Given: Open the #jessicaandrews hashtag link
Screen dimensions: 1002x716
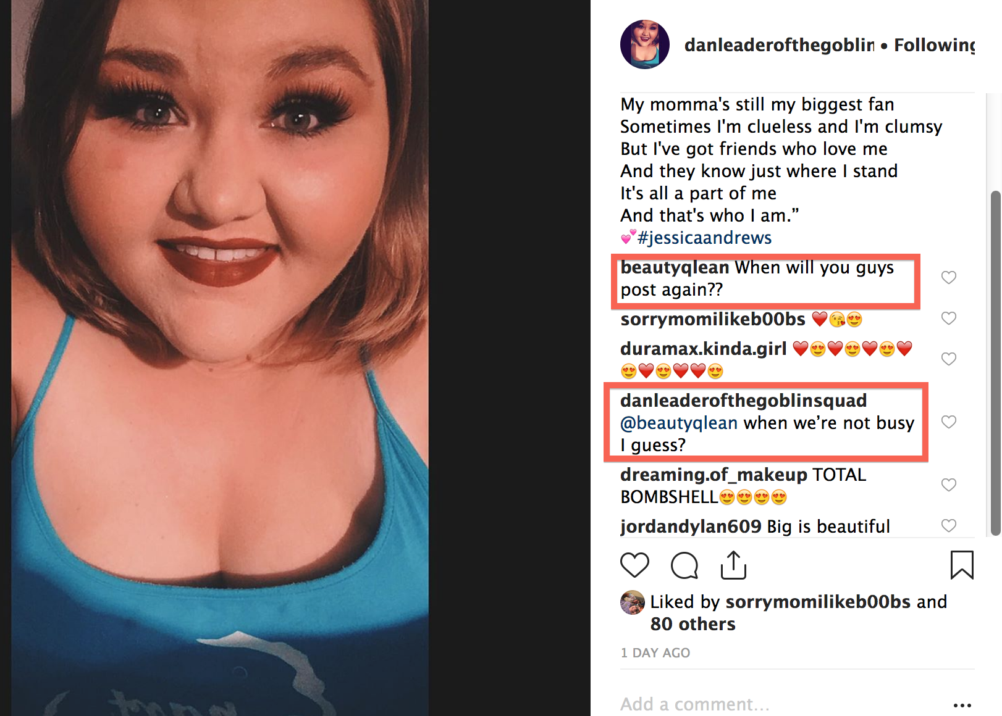Looking at the screenshot, I should click(705, 238).
